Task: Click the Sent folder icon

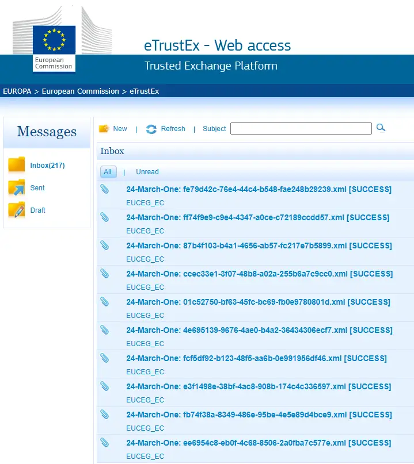Action: click(16, 187)
